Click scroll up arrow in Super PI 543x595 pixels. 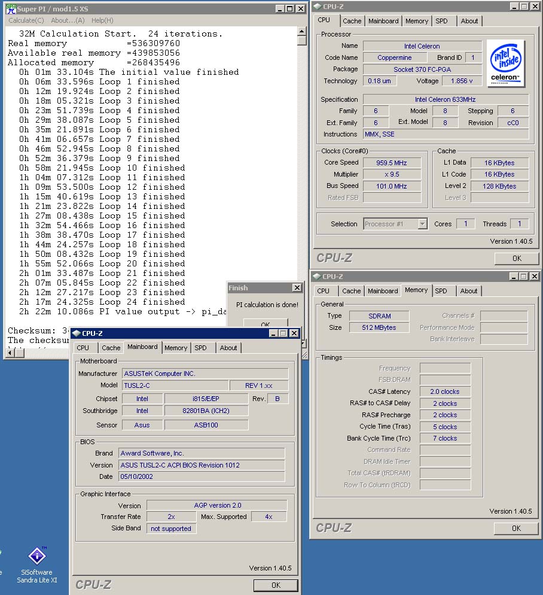click(x=302, y=32)
